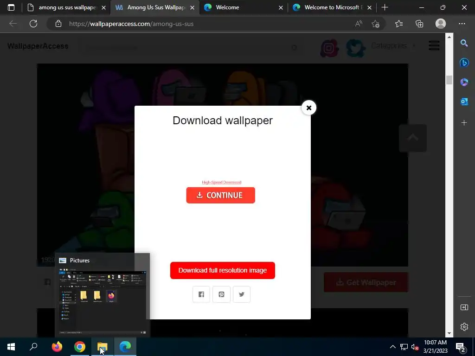
Task: Open sidebar settings gear icon
Action: (x=464, y=327)
